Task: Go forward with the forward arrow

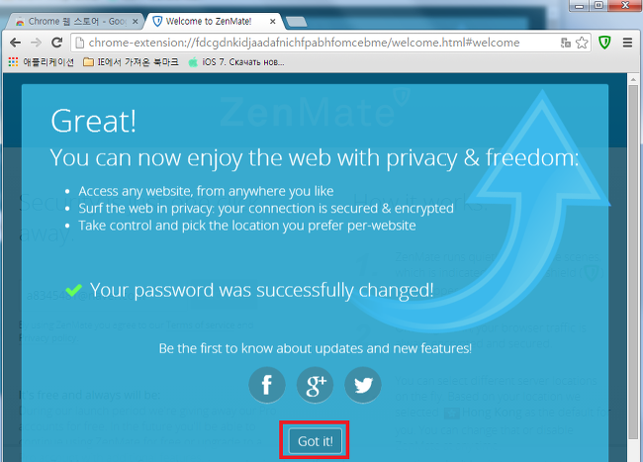Action: click(x=36, y=43)
